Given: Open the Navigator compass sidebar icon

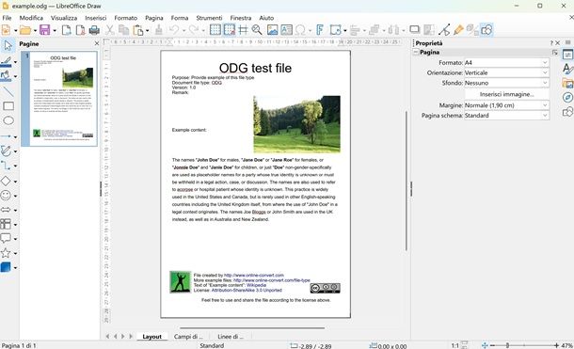Looking at the screenshot, I should pyautogui.click(x=567, y=97).
